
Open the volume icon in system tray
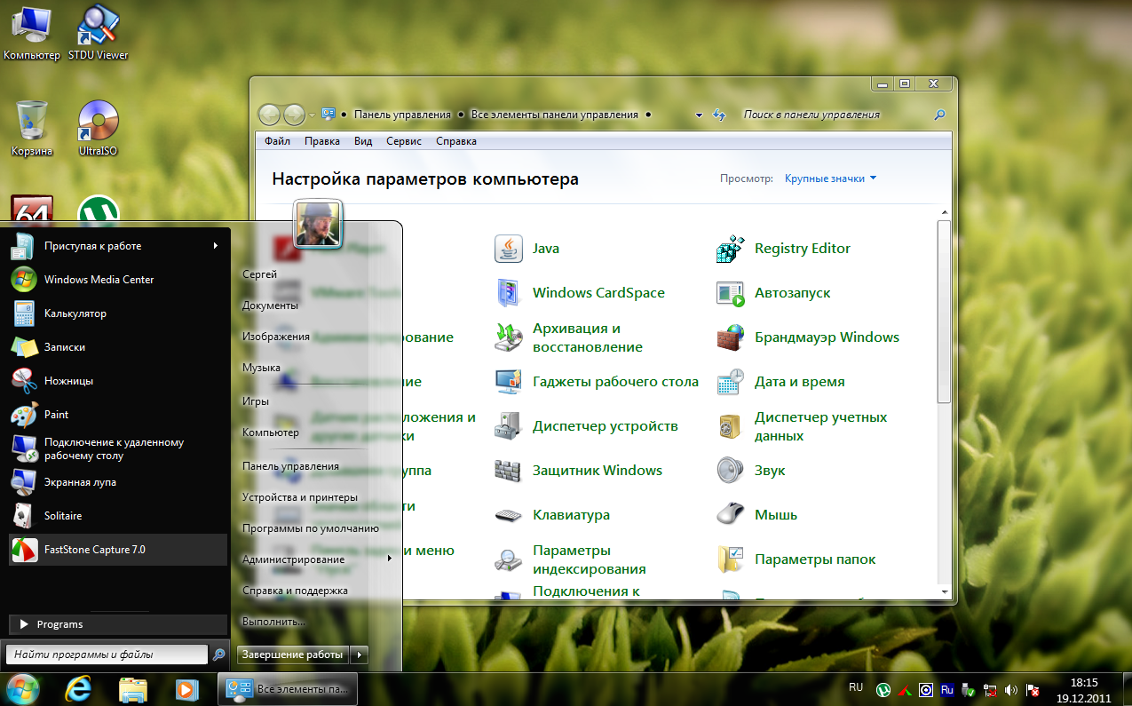tap(1011, 689)
